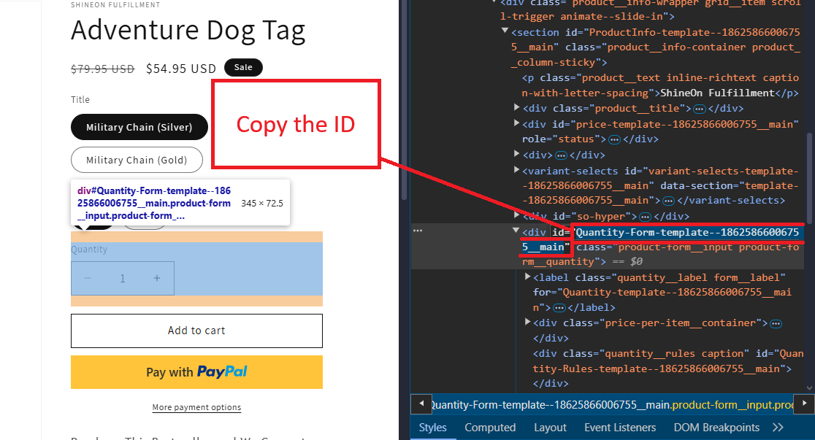Show collapsed content of price-template div
The width and height of the screenshot is (815, 440).
614,140
